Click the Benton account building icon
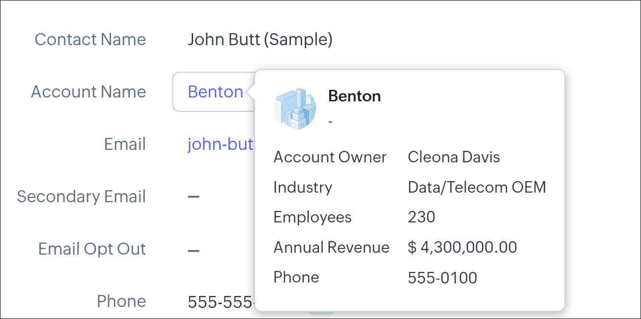This screenshot has height=319, width=641. tap(295, 109)
